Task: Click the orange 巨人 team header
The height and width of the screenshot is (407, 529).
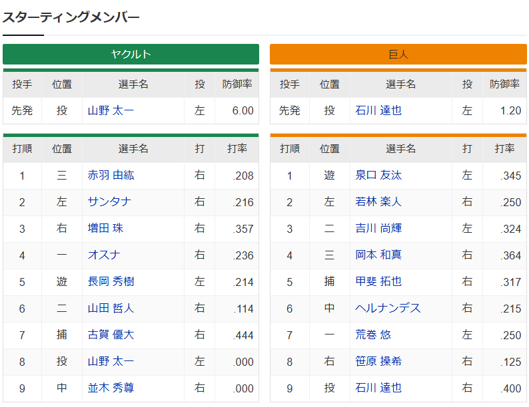Action: pos(398,55)
